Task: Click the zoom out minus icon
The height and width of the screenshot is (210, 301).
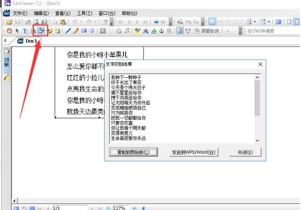Action: [x=108, y=208]
